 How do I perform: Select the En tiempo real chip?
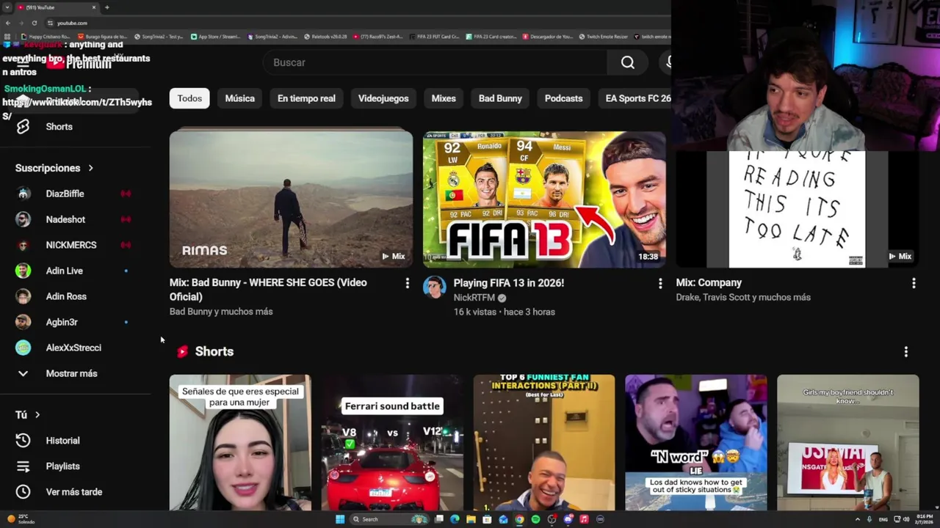pyautogui.click(x=306, y=98)
